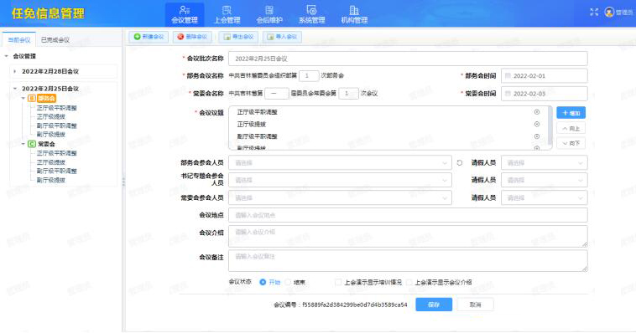Collapse the 常委会 branch arrow

point(23,144)
